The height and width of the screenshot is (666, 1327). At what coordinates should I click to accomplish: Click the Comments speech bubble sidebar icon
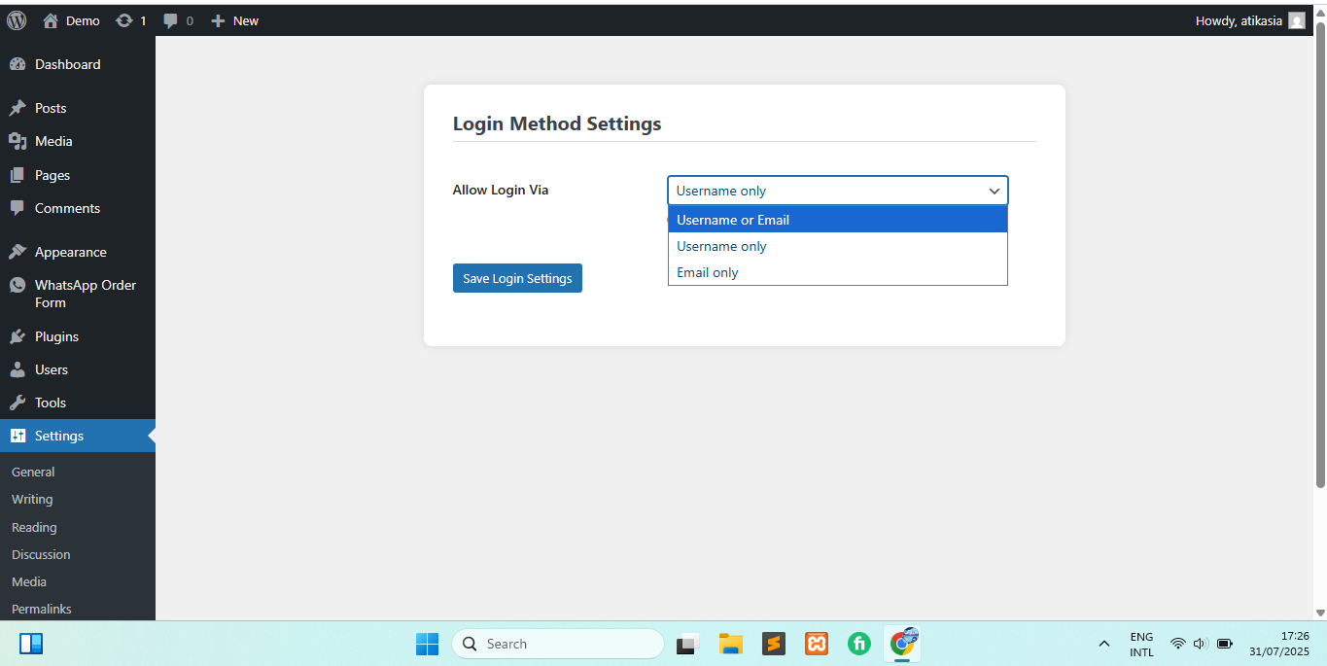point(17,208)
